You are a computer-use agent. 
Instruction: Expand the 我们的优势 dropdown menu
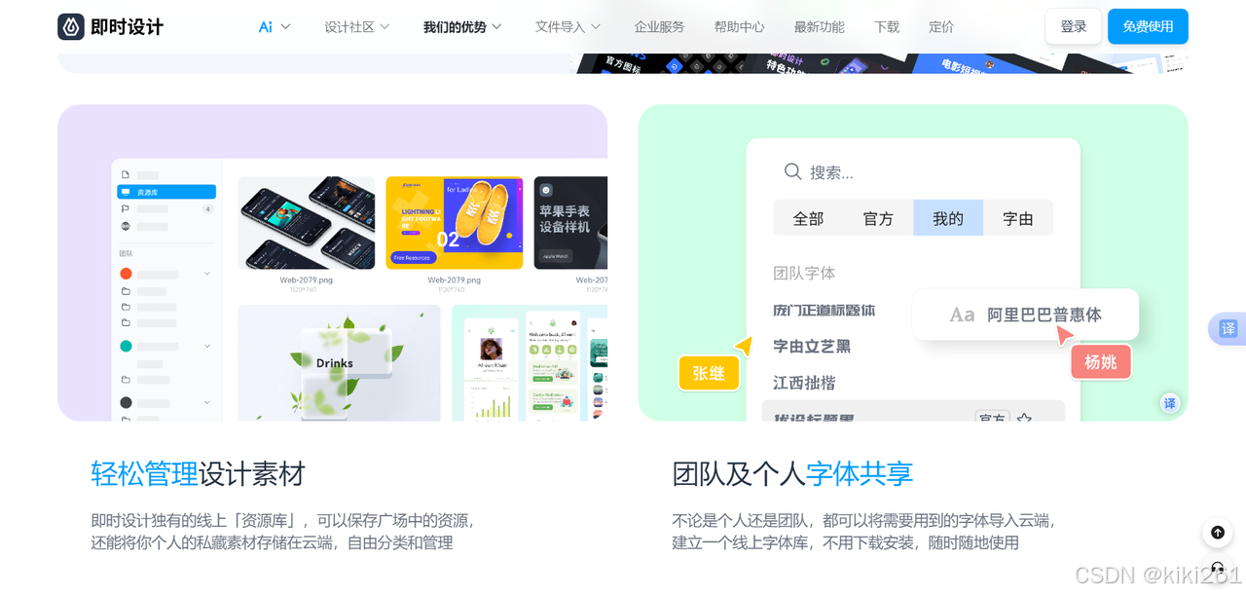[462, 27]
